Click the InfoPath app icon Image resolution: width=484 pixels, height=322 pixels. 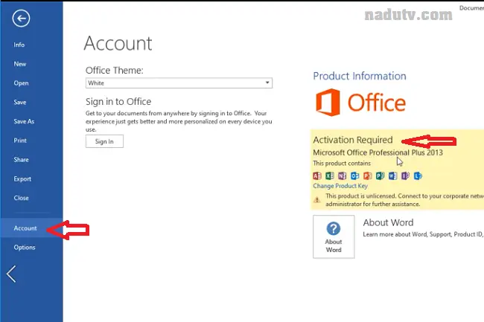coord(405,176)
